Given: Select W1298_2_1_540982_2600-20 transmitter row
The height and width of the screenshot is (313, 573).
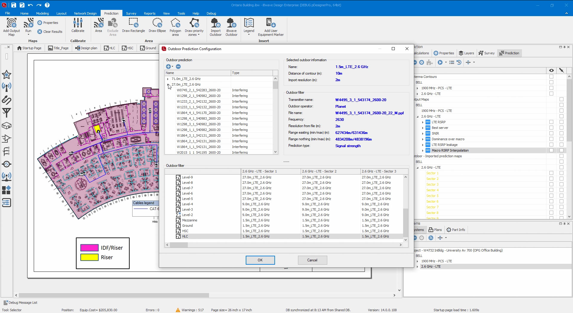Looking at the screenshot, I should click(x=219, y=96).
